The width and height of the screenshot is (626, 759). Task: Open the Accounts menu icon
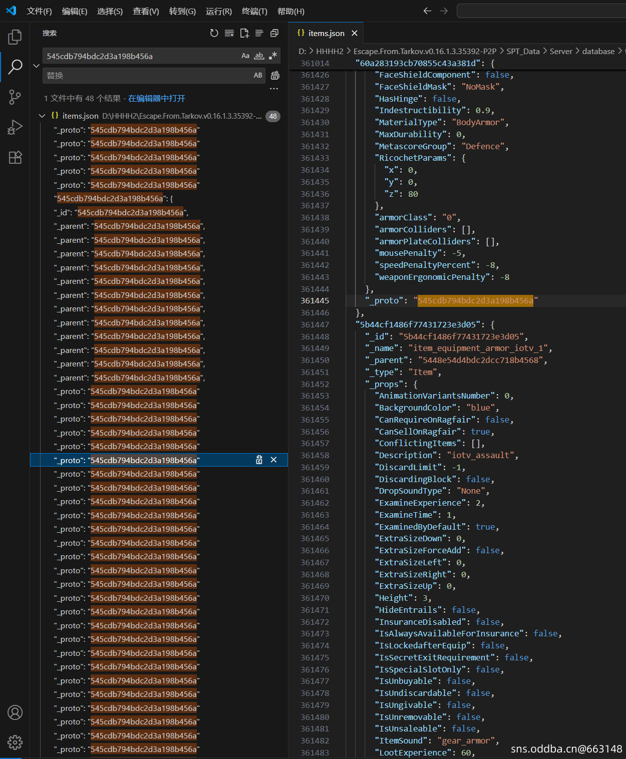tap(15, 712)
